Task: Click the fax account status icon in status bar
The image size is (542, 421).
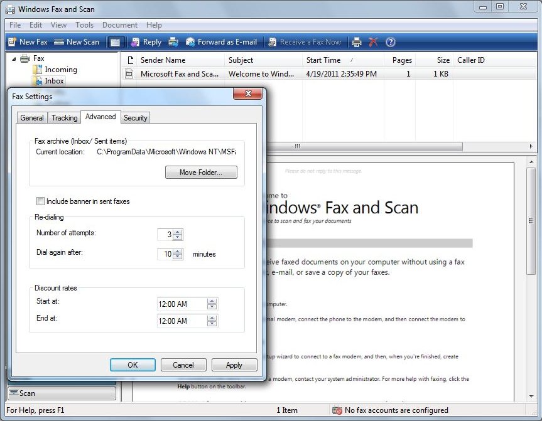Action: coord(337,410)
